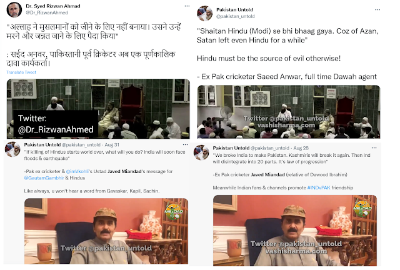
Task: Open the three-dot menu on Aug 28 tweet
Action: point(374,148)
